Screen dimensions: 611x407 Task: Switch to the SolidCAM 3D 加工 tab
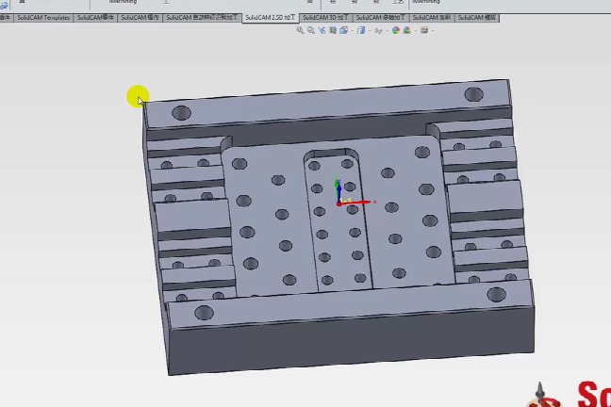click(325, 18)
